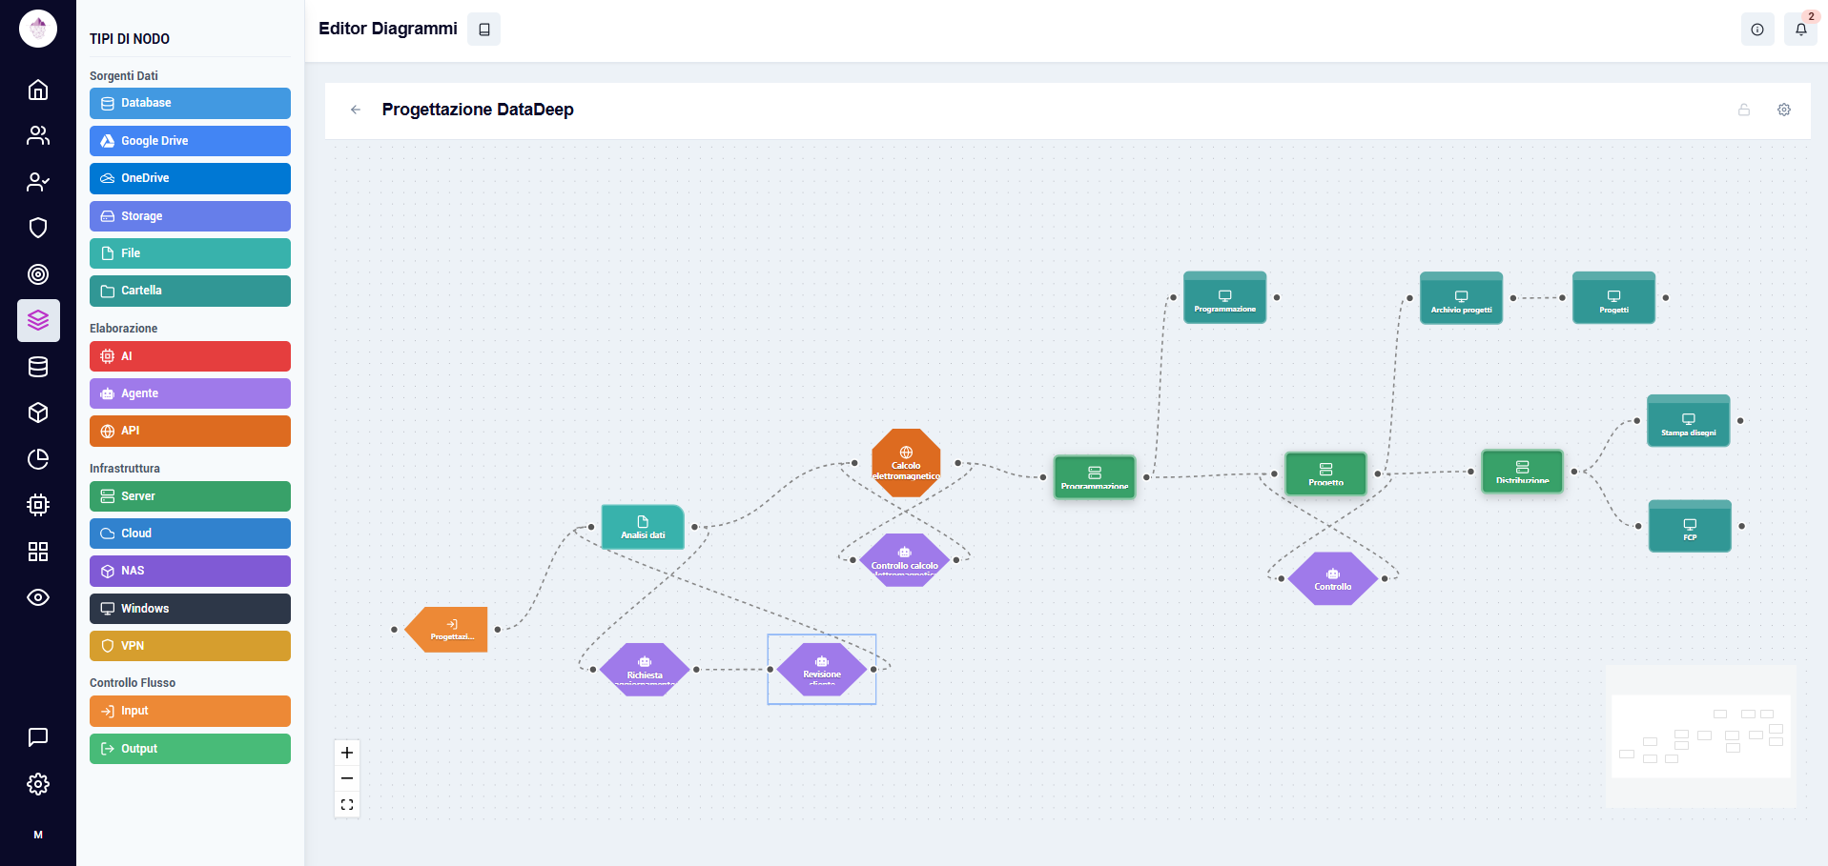Click the back arrow to exit the diagram
Image resolution: width=1828 pixels, height=866 pixels.
[x=356, y=110]
